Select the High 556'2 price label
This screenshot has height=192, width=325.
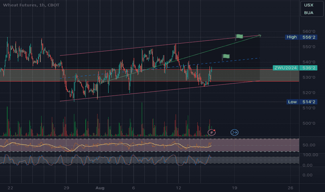point(301,37)
